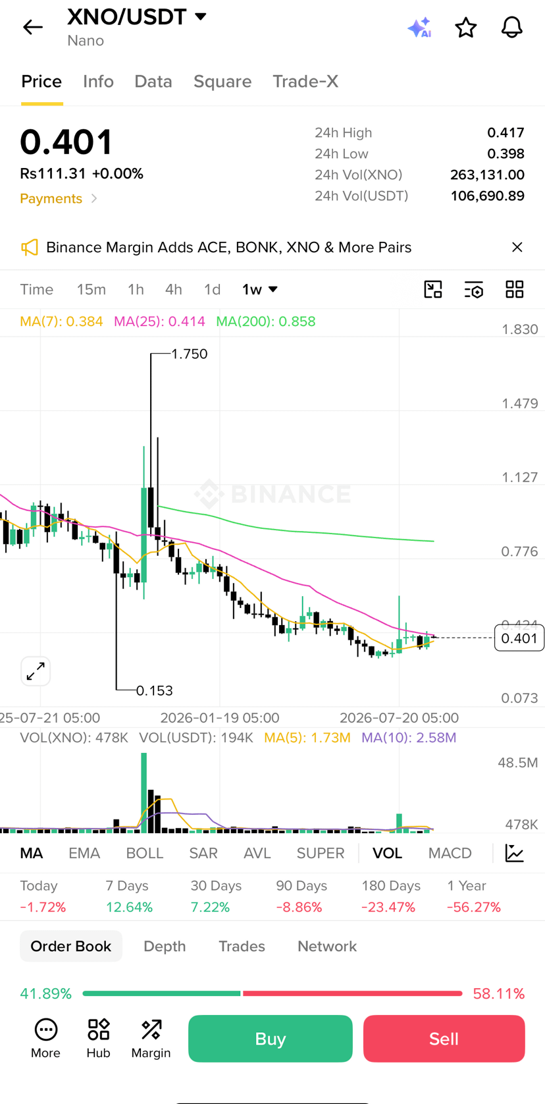Toggle the SAR indicator
Image resolution: width=545 pixels, height=1104 pixels.
(203, 854)
